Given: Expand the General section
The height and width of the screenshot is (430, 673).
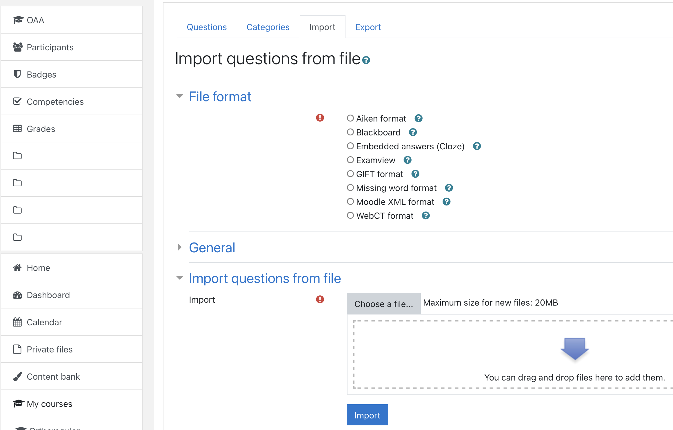Looking at the screenshot, I should [x=212, y=248].
